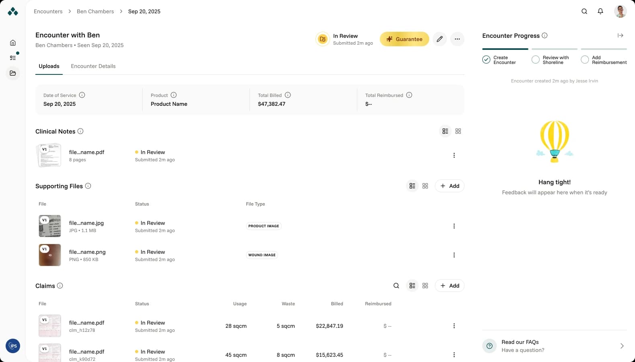Switch Claims to list view

412,286
